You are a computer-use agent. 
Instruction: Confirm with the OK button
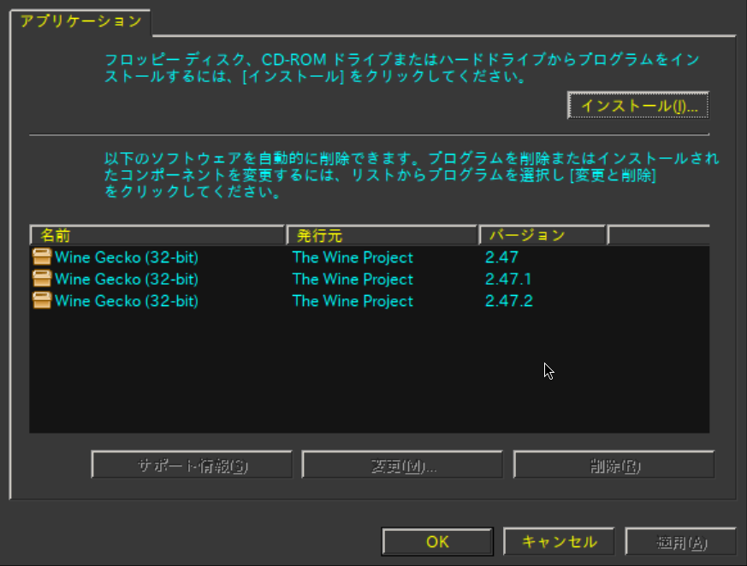(437, 542)
